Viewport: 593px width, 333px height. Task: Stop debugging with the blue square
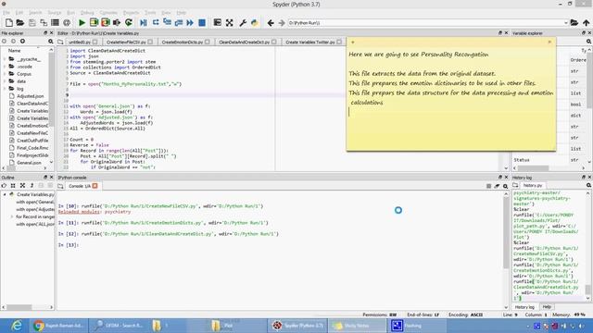pos(202,22)
